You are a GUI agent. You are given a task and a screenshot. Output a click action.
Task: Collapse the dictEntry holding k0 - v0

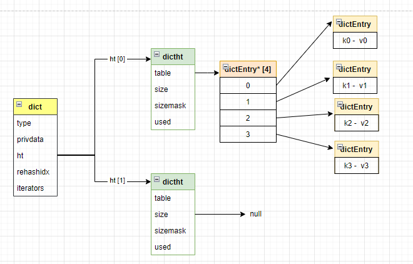point(338,23)
